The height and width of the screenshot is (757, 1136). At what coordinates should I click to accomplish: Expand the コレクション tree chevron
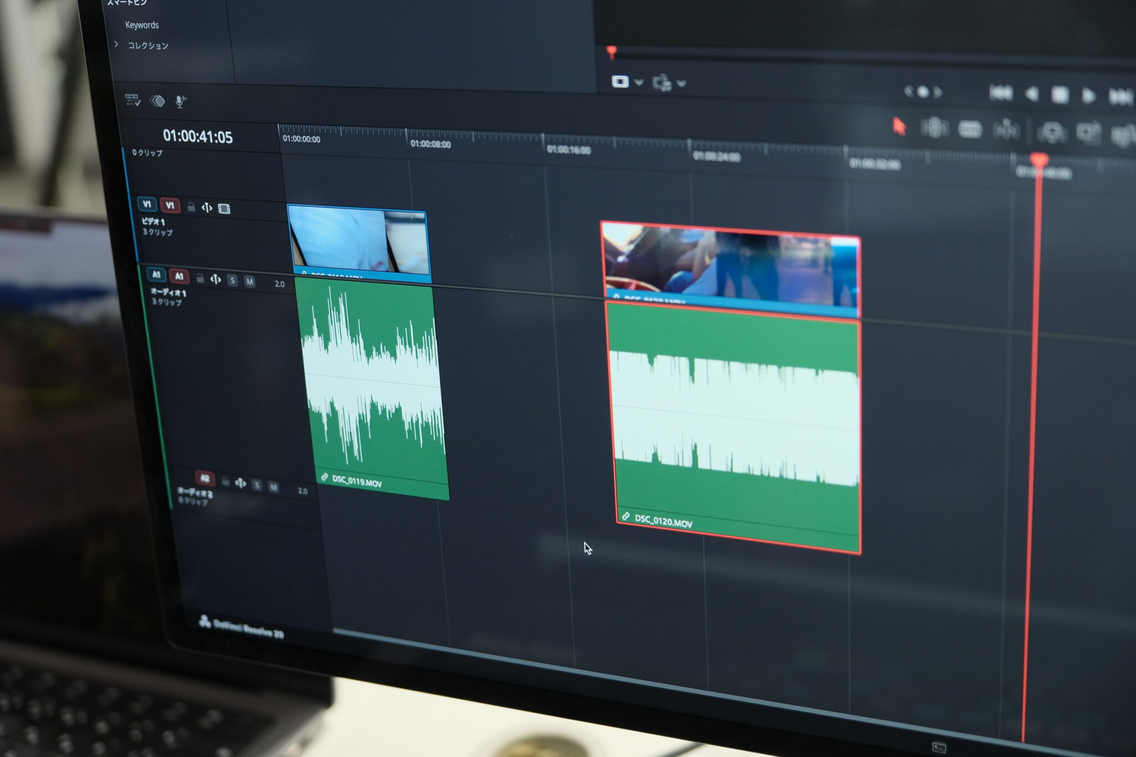click(x=116, y=44)
